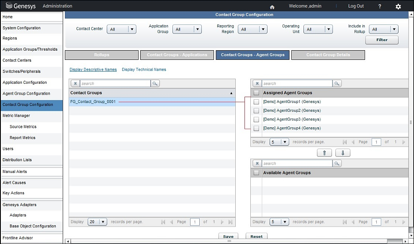The height and width of the screenshot is (244, 414).
Task: Click the Genesys logo
Action: click(21, 6)
